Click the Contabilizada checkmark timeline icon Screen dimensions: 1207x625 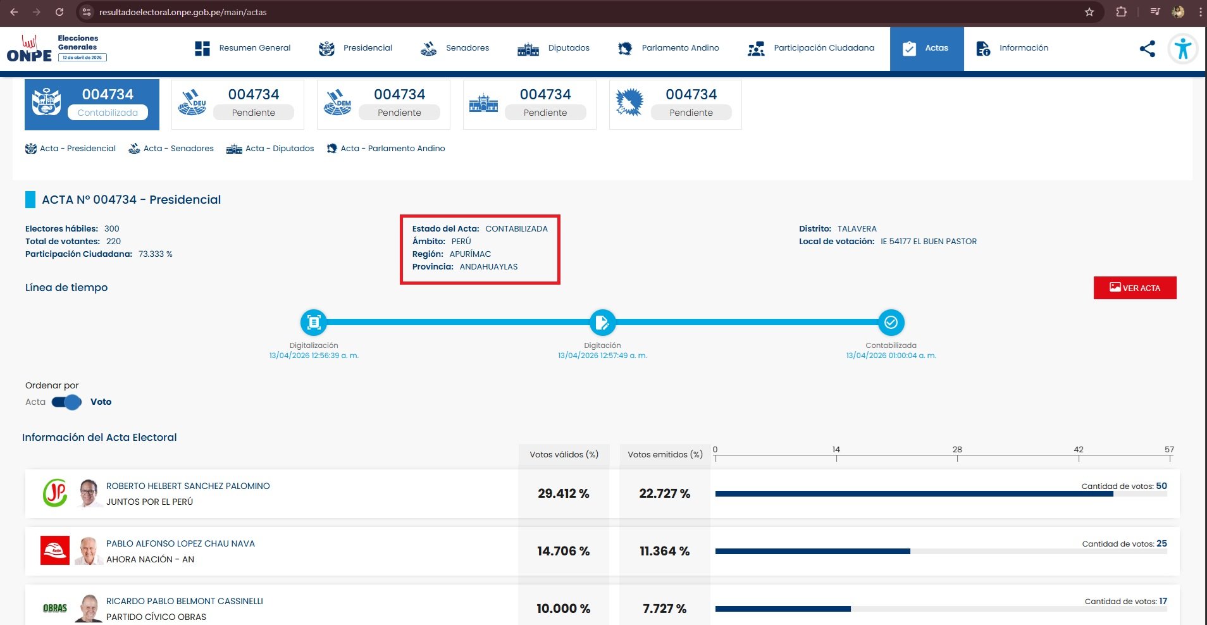(x=891, y=323)
